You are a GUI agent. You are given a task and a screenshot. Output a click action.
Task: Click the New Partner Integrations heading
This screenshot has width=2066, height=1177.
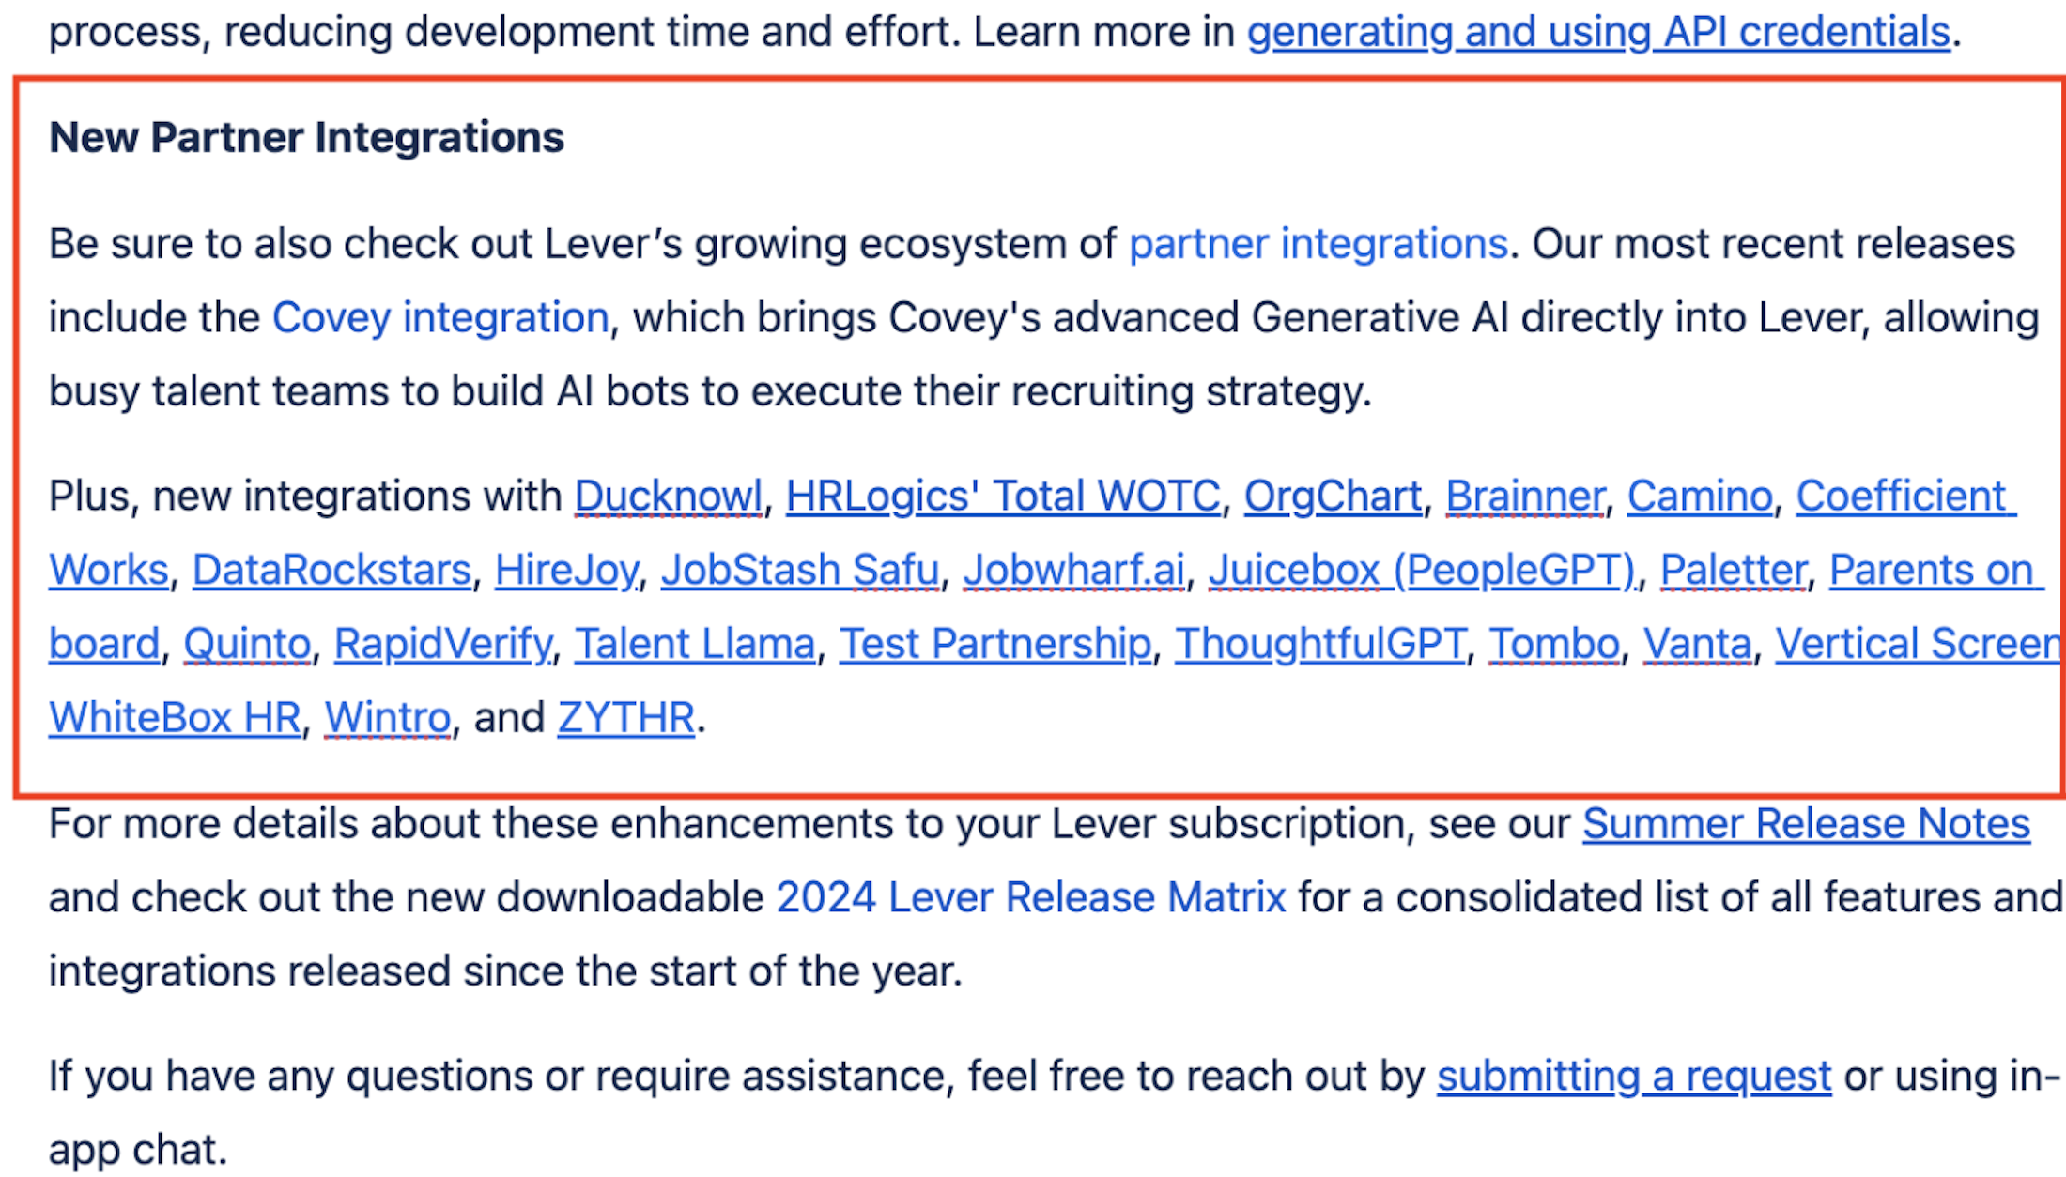[x=306, y=138]
